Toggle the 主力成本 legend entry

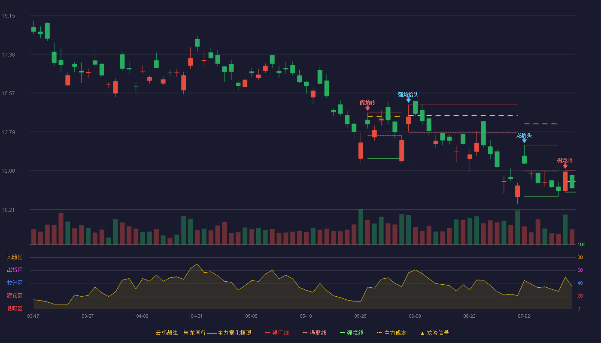point(391,333)
